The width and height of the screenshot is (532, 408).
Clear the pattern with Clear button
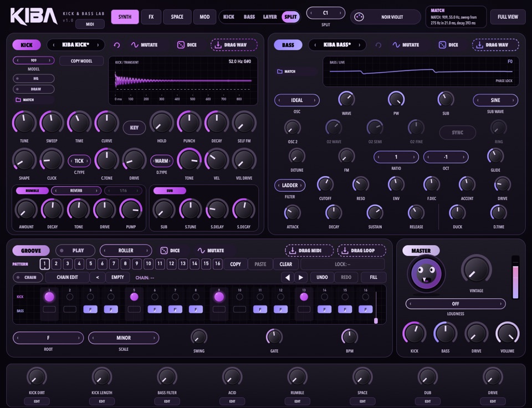coord(286,264)
